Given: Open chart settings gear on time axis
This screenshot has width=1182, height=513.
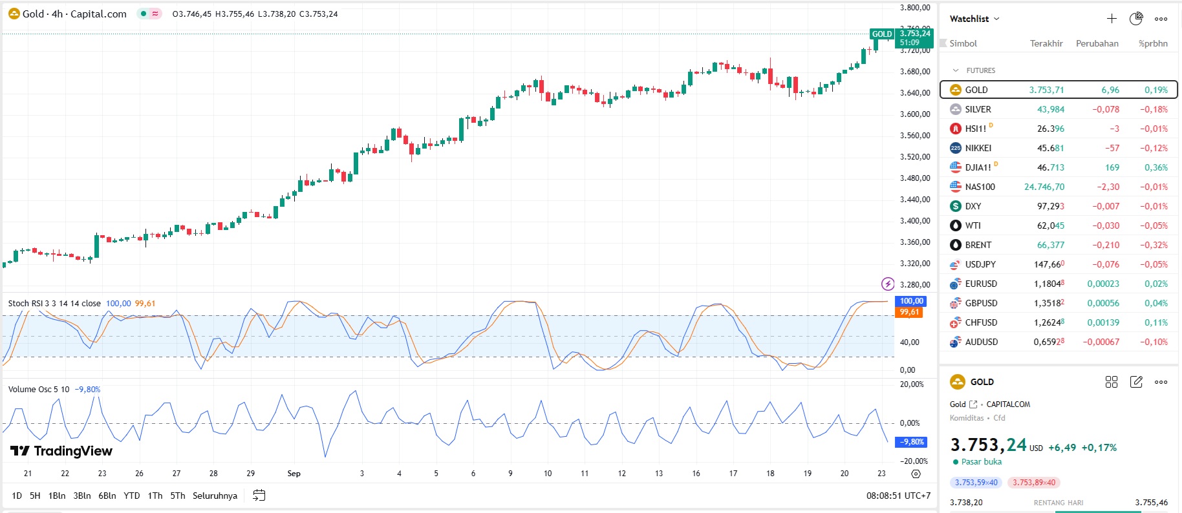Looking at the screenshot, I should click(916, 474).
